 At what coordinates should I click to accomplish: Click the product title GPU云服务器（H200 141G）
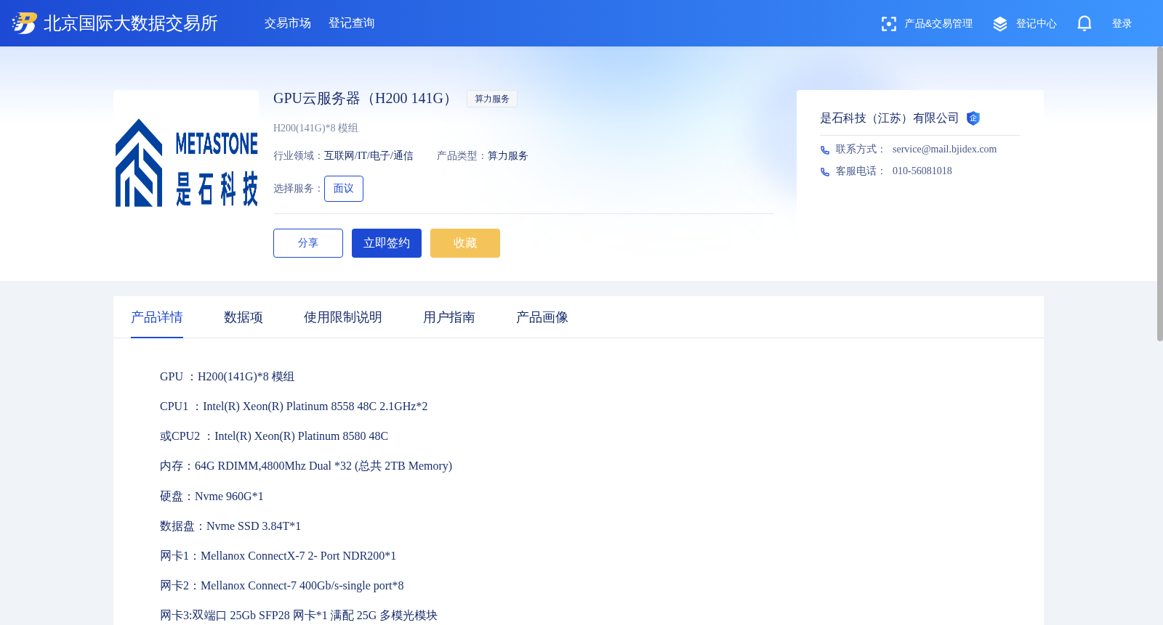click(x=366, y=99)
